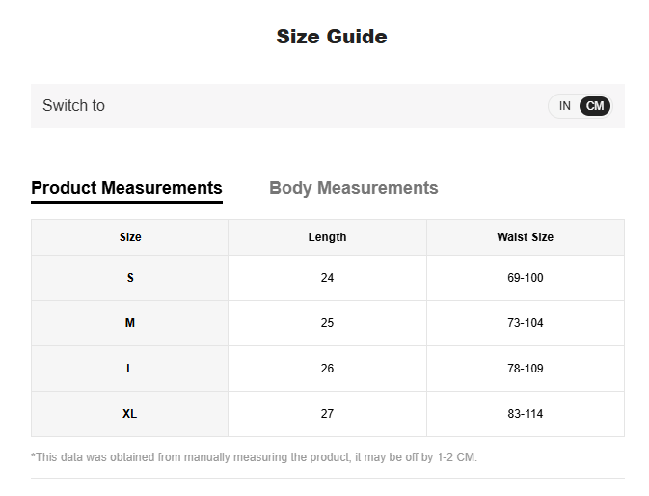
Task: Click the waist size 83-114 cell
Action: [525, 414]
